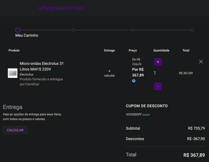
Task: Click the Por R$ 367,89 price
Action: pos(138,72)
